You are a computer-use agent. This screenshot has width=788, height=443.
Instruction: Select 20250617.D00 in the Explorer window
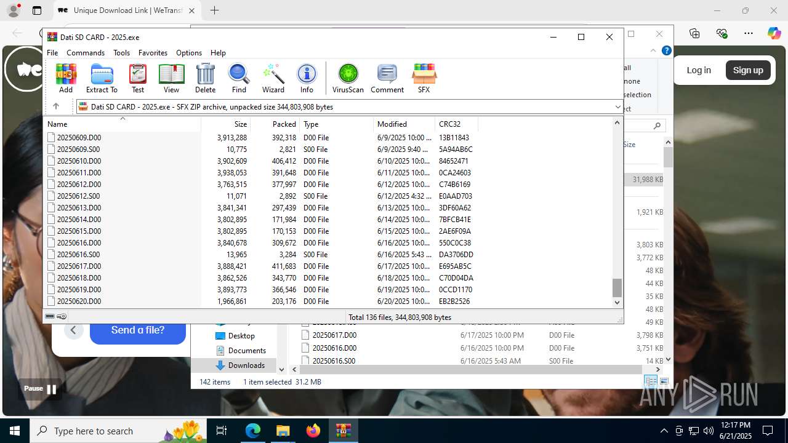click(x=334, y=335)
